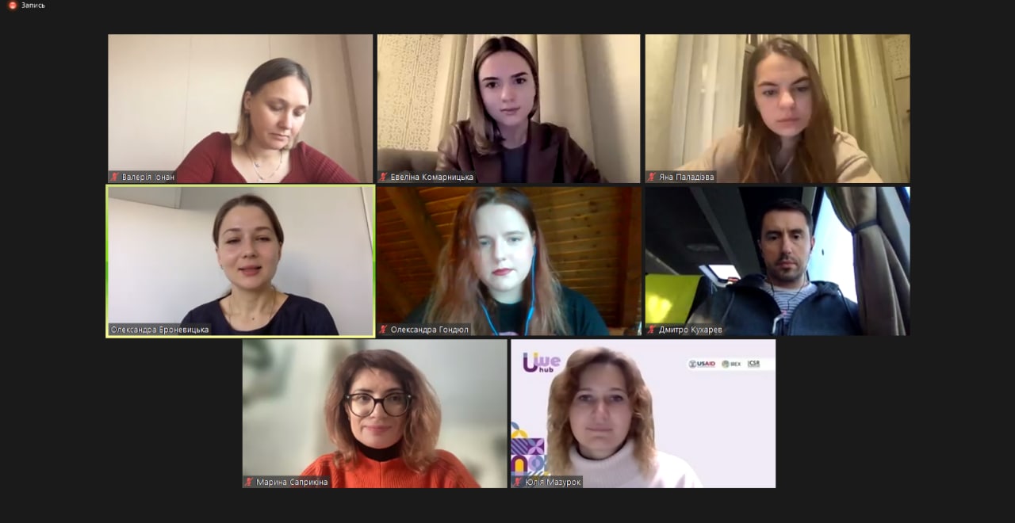This screenshot has height=523, width=1015.
Task: Click muted mic icon beside Дмитро Кухарєв
Action: pyautogui.click(x=652, y=329)
